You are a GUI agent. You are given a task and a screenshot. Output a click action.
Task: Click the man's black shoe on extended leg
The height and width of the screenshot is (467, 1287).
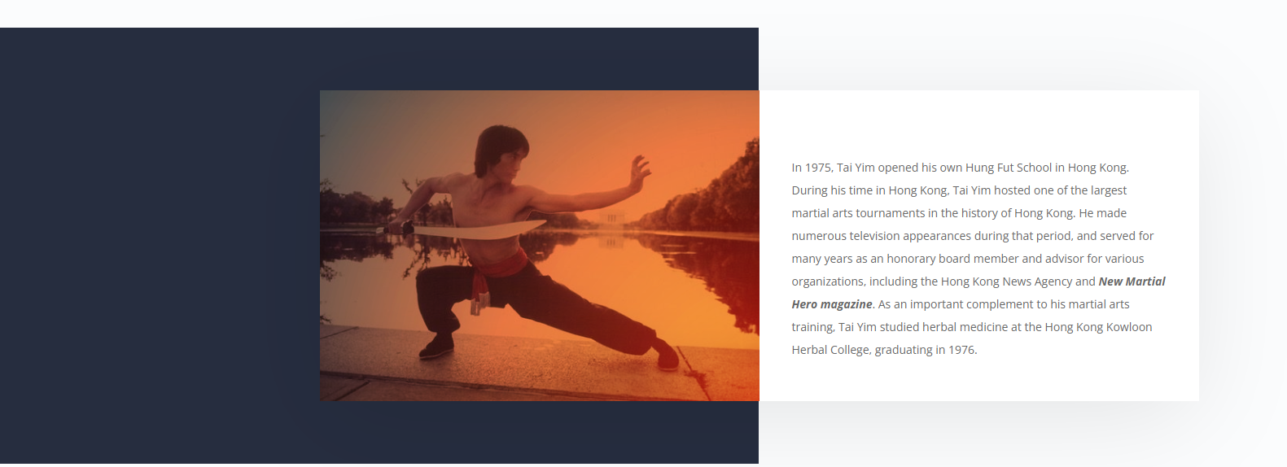click(x=667, y=355)
